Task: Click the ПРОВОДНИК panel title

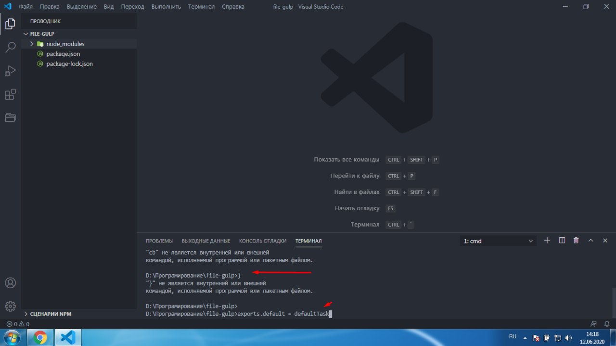Action: coord(45,21)
